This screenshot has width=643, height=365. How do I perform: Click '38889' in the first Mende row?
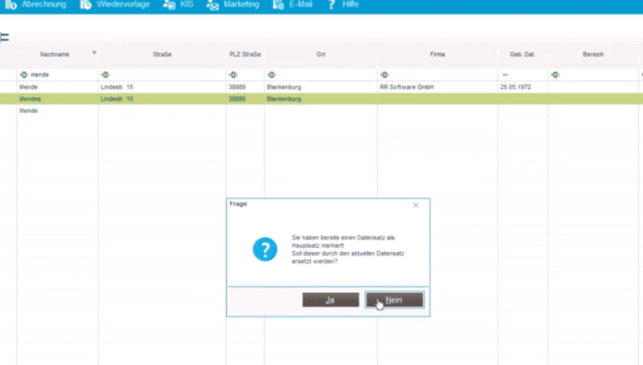(x=237, y=87)
